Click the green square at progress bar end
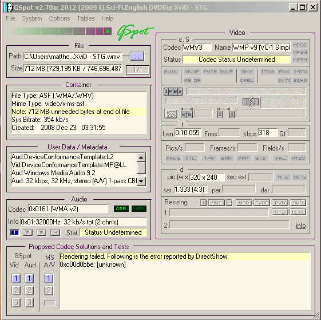The width and height of the screenshot is (321, 320). 108,31
